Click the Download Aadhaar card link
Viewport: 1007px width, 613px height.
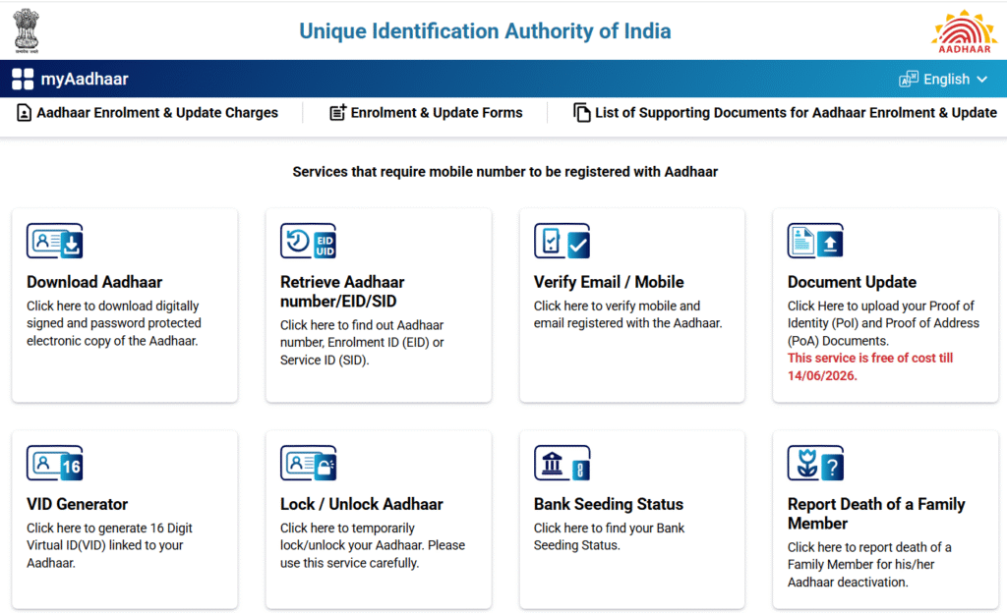(94, 282)
